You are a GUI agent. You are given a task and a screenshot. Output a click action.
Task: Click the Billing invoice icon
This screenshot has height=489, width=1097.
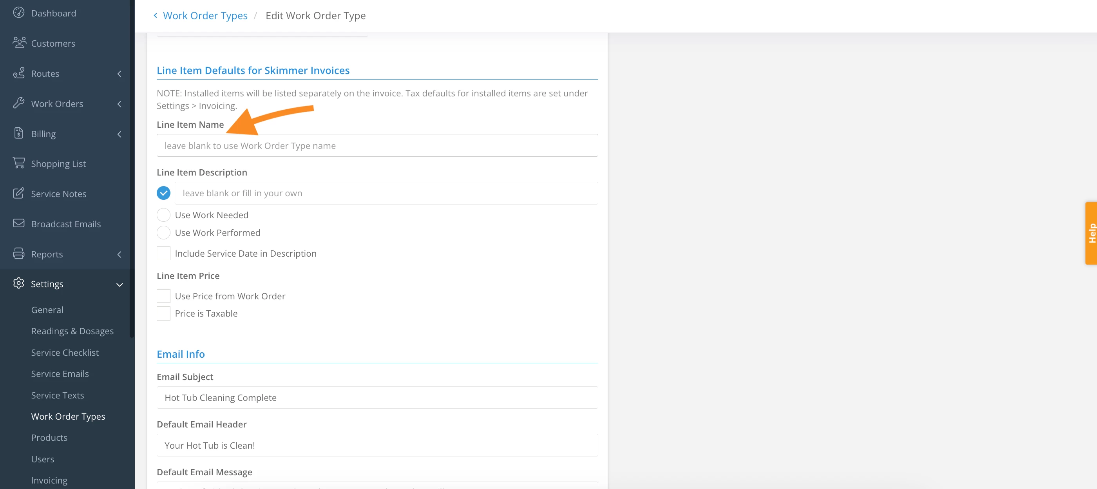coord(18,133)
